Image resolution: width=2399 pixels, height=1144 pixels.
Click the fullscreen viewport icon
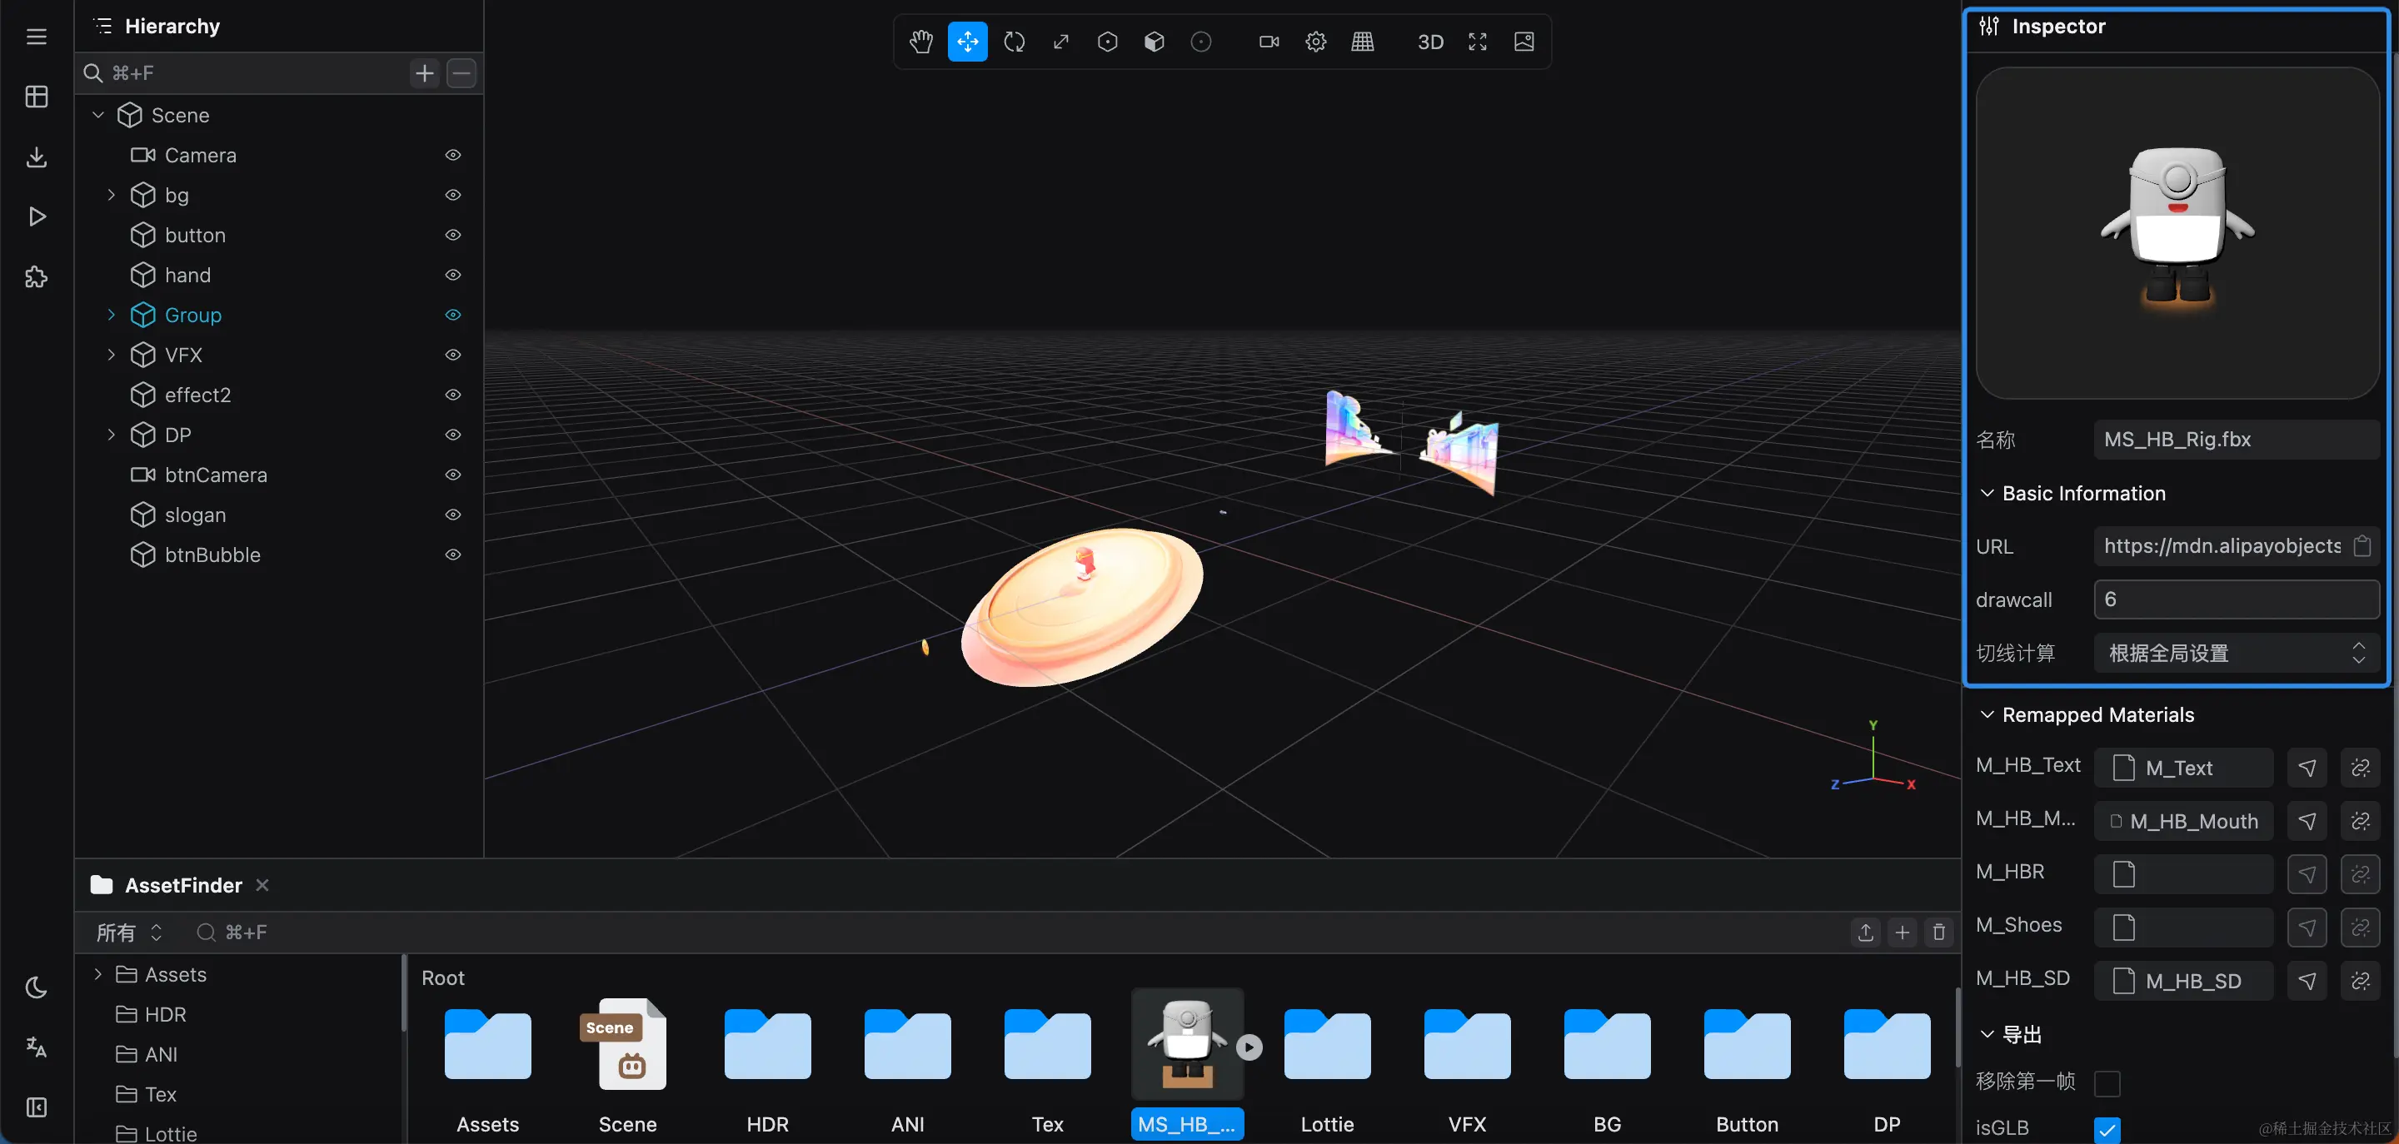click(x=1477, y=42)
